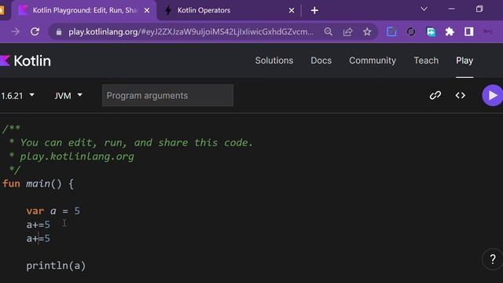503x283 pixels.
Task: Place cursor on 'var a = 5' line
Action: pos(53,211)
